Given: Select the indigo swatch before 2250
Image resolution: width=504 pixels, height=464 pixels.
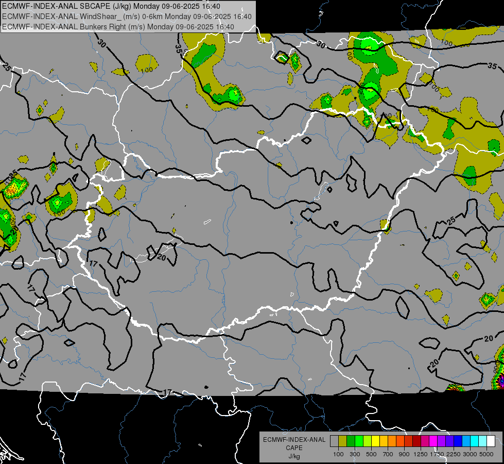Looking at the screenshot, I should pyautogui.click(x=449, y=441).
